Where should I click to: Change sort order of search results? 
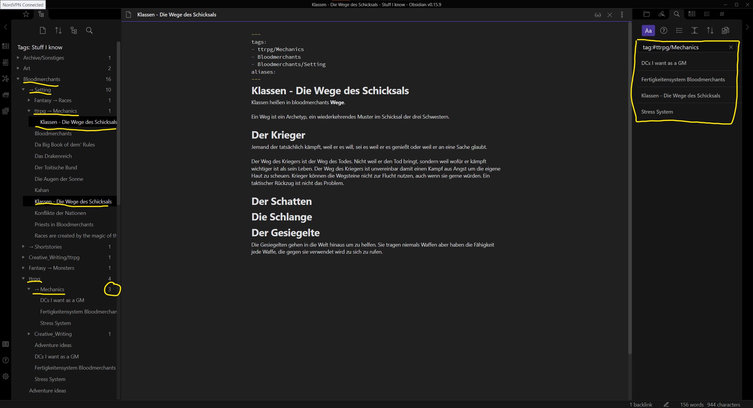[710, 30]
